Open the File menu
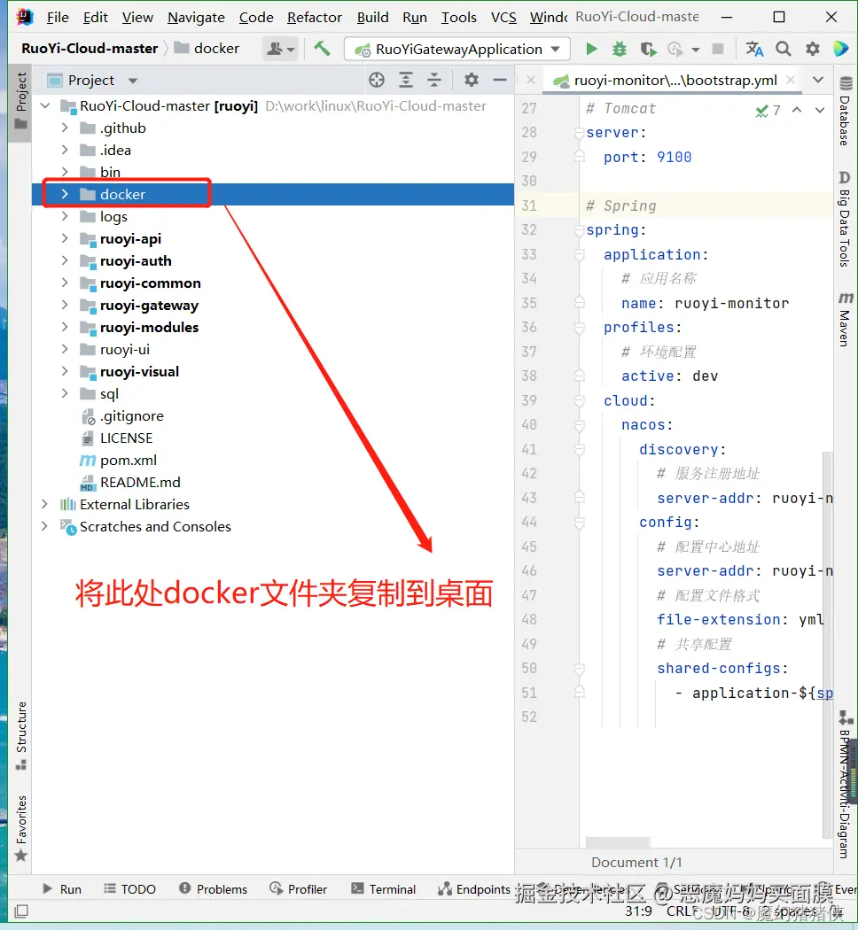Screen dimensions: 858x930 pos(58,17)
